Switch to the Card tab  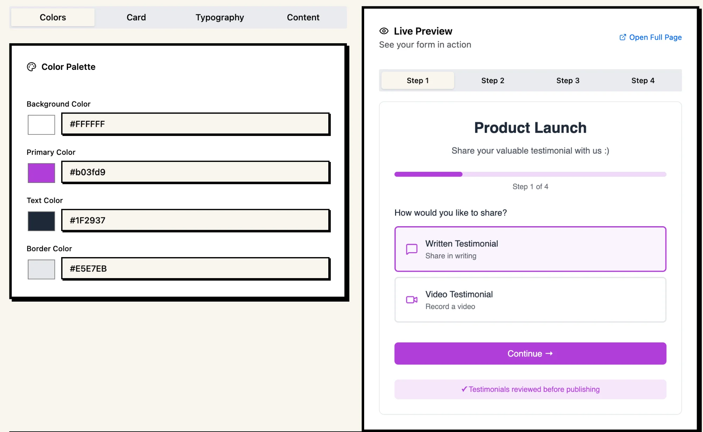(x=136, y=17)
